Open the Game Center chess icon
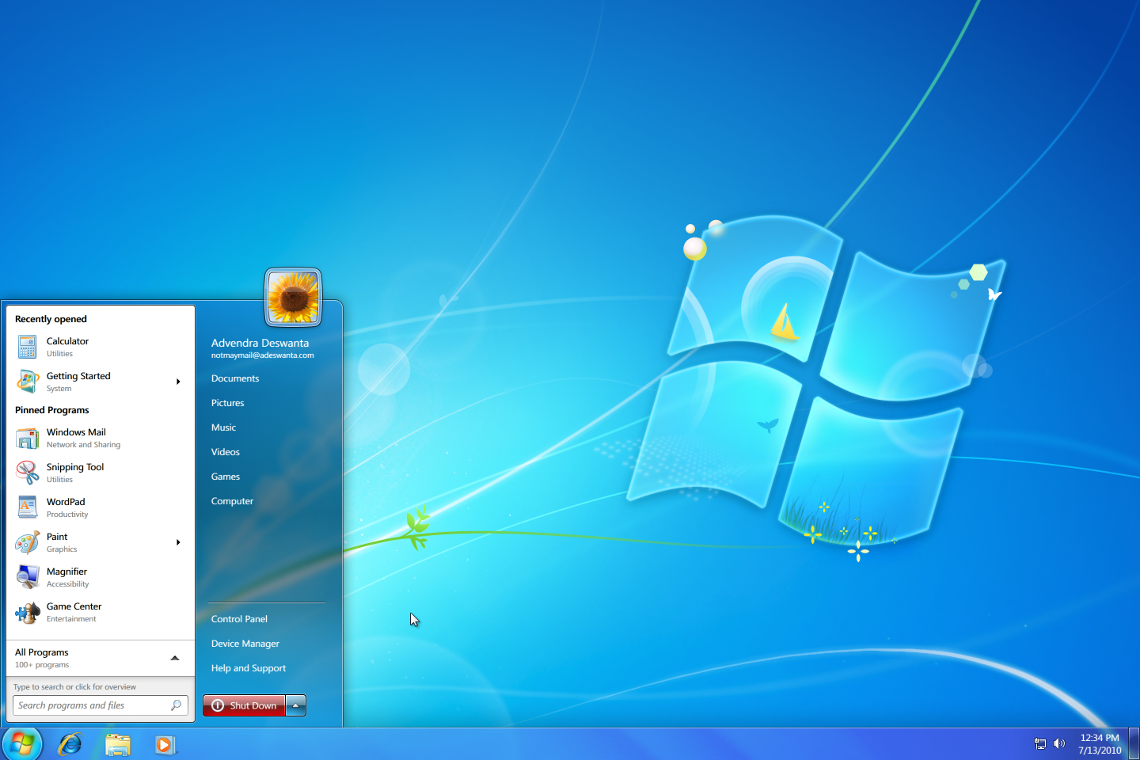Screen dimensions: 1140x760 coord(28,612)
